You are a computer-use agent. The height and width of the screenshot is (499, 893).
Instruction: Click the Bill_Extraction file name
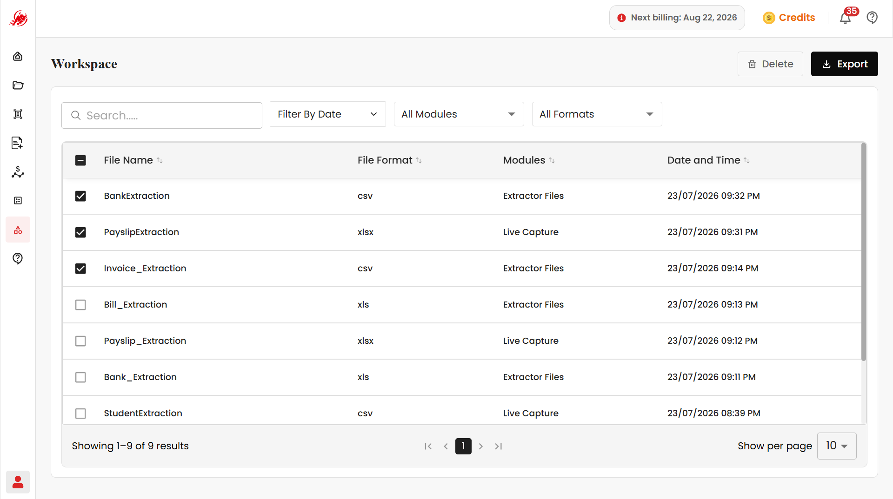135,305
